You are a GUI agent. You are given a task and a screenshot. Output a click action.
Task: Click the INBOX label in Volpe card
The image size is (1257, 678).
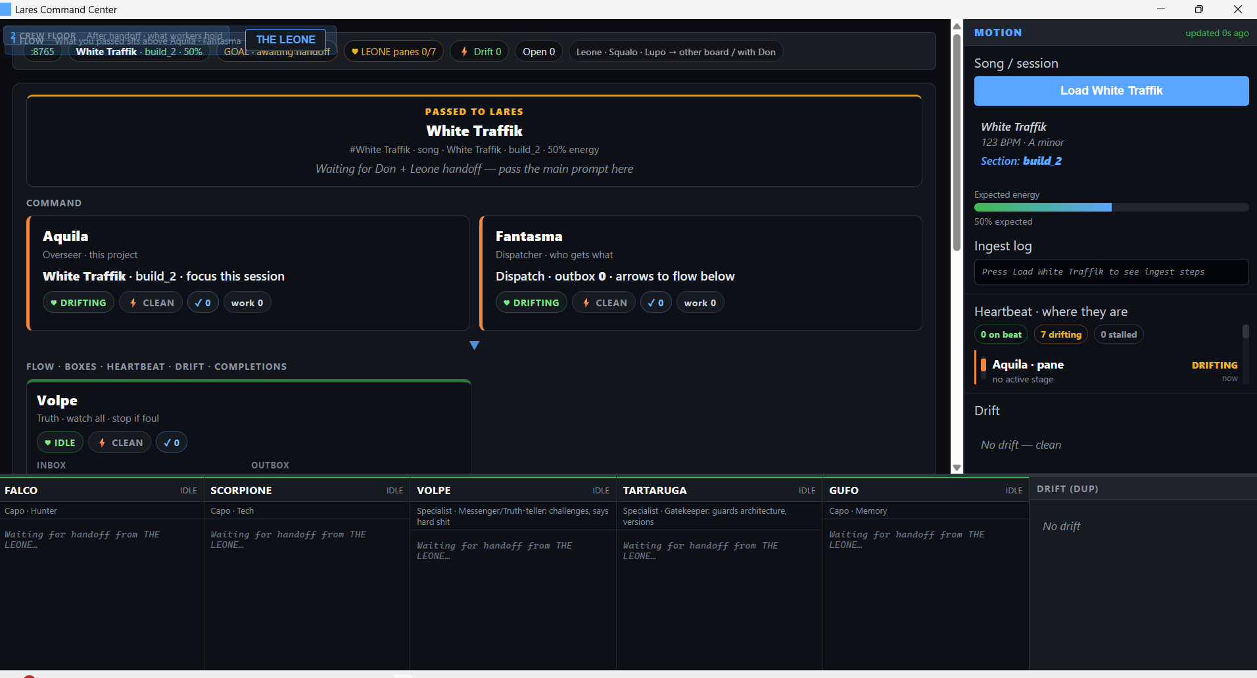[51, 465]
